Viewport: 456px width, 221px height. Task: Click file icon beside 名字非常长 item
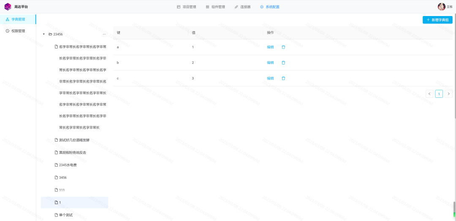(x=57, y=47)
